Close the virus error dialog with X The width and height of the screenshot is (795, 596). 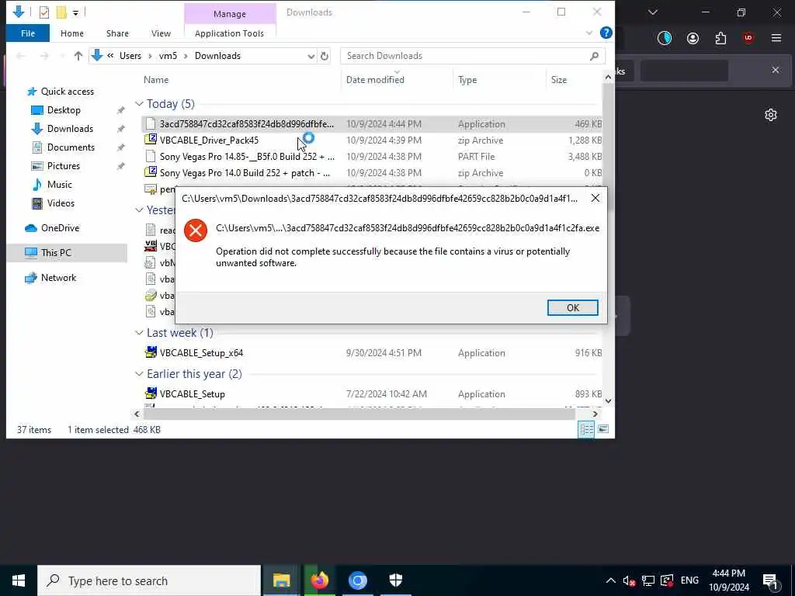coord(595,198)
